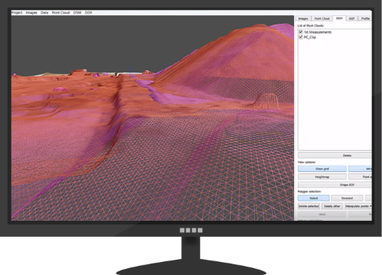The width and height of the screenshot is (382, 275).
Task: Expand the Manipulate points dropdown
Action: coord(358,206)
